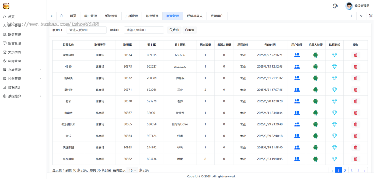Open the tab options dropdown triangle

click(x=361, y=16)
